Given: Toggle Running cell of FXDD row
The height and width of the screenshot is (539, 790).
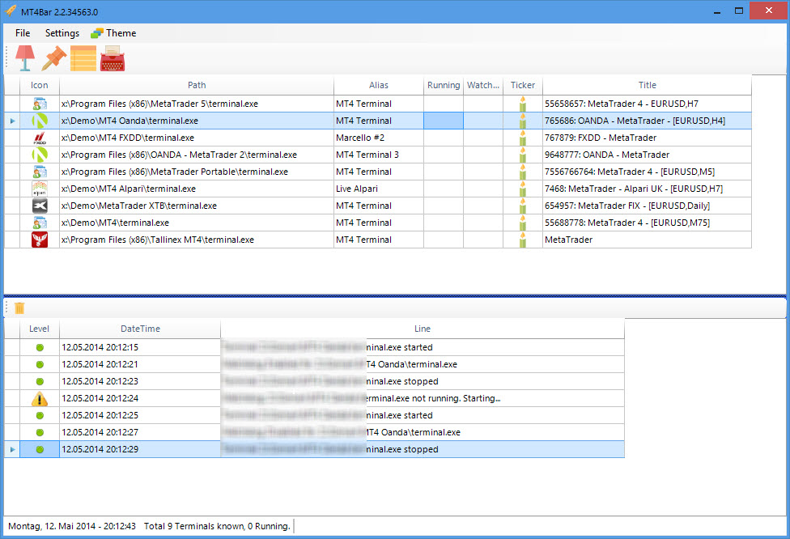Looking at the screenshot, I should pos(444,138).
